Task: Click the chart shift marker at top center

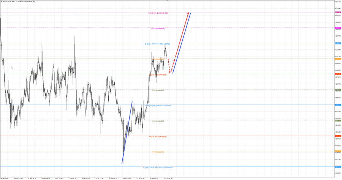Action: pyautogui.click(x=167, y=1)
